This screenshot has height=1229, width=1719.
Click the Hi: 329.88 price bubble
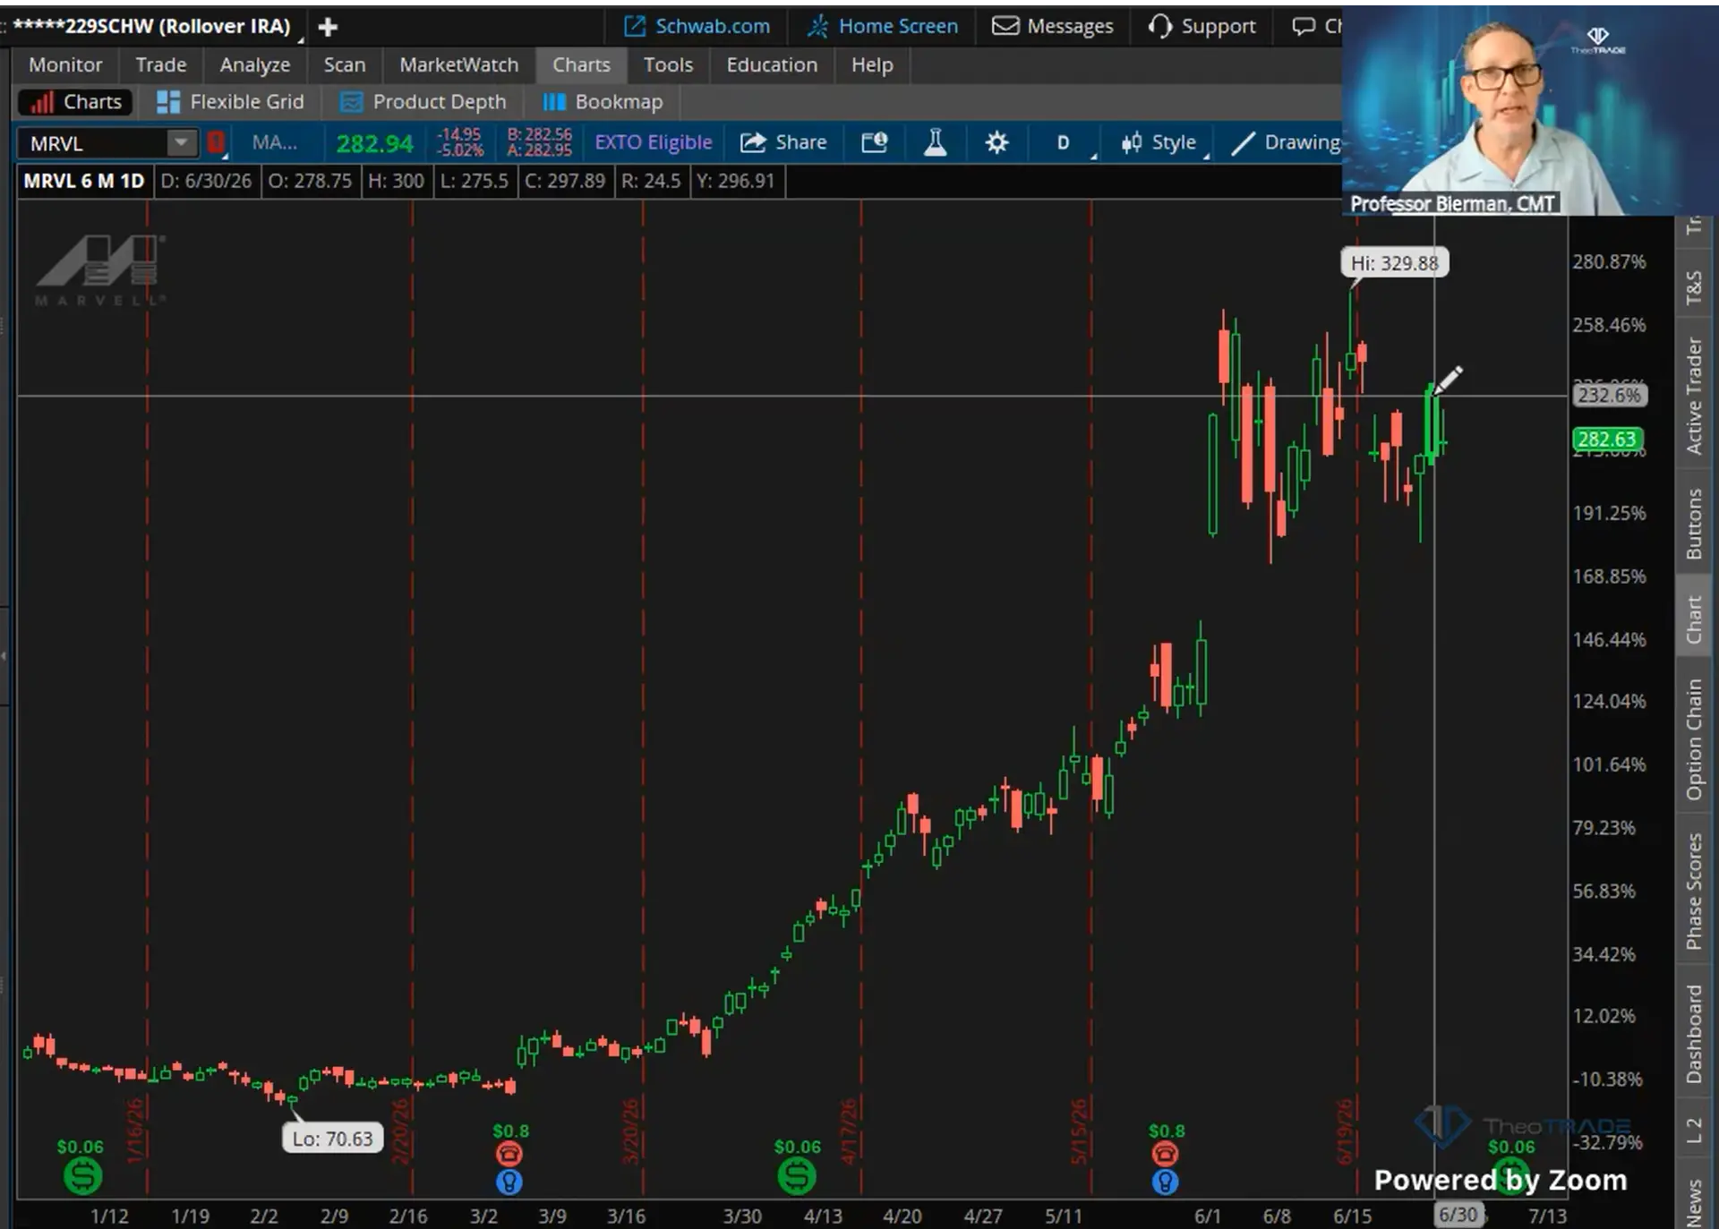1394,263
